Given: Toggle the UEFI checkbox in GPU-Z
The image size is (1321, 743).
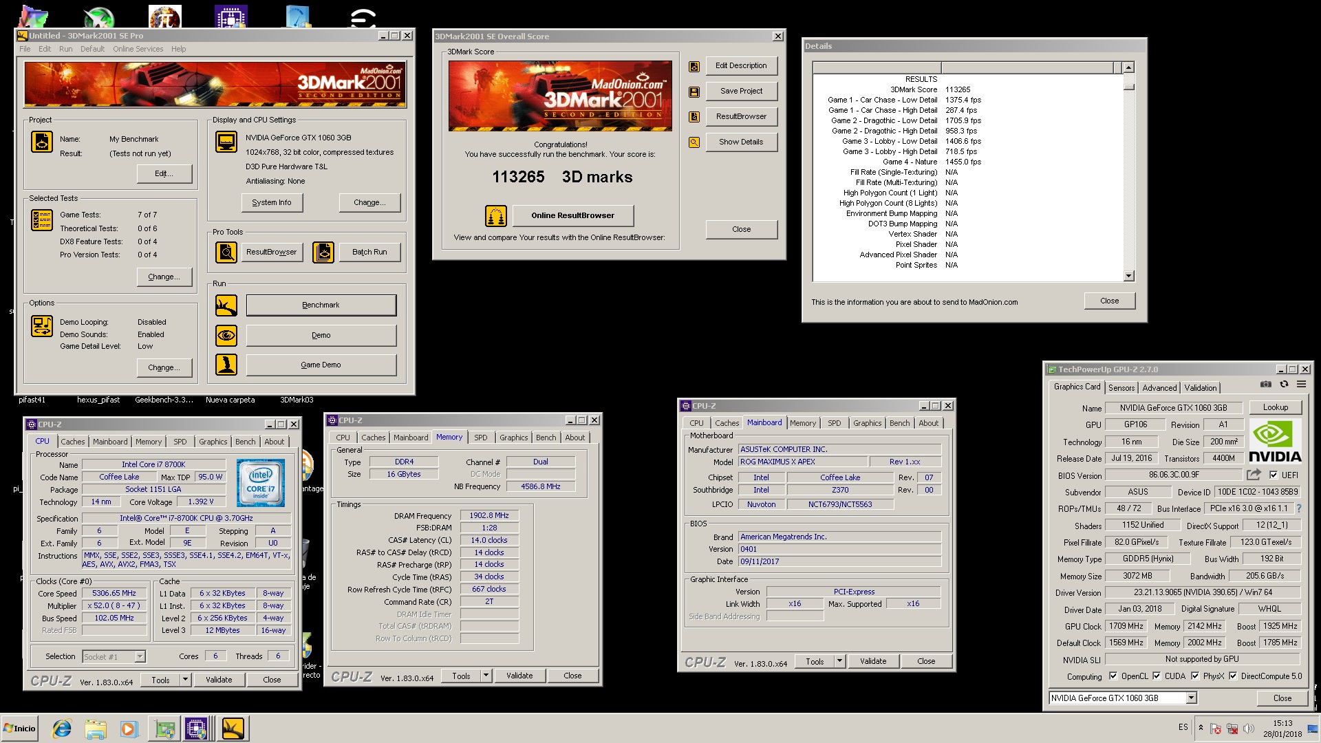Looking at the screenshot, I should click(1274, 475).
